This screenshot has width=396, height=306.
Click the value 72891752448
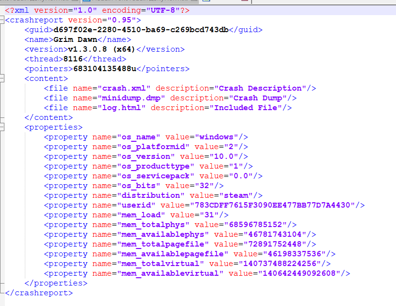(275, 244)
